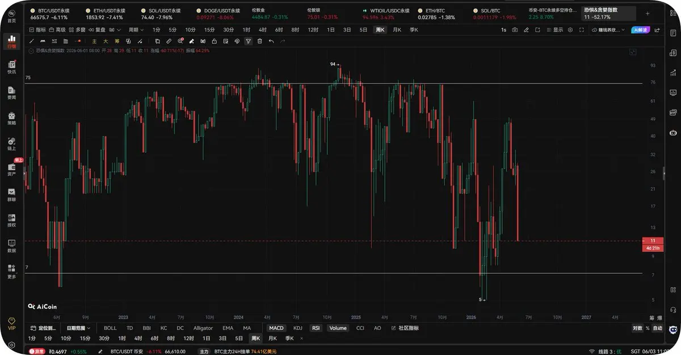This screenshot has height=355, width=681.
Task: Go to 首页 home in sidebar
Action: tap(12, 15)
